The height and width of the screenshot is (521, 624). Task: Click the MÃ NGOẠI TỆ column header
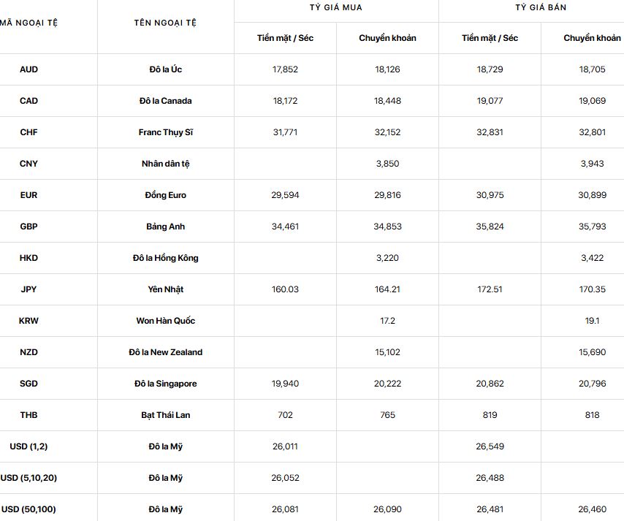click(28, 23)
